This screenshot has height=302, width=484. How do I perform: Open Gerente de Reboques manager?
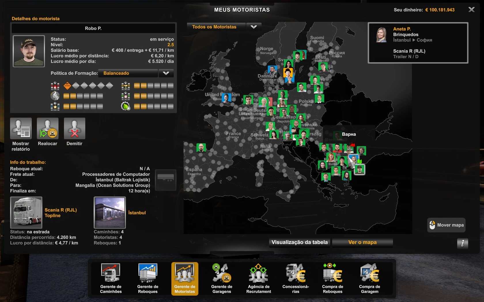pyautogui.click(x=148, y=278)
